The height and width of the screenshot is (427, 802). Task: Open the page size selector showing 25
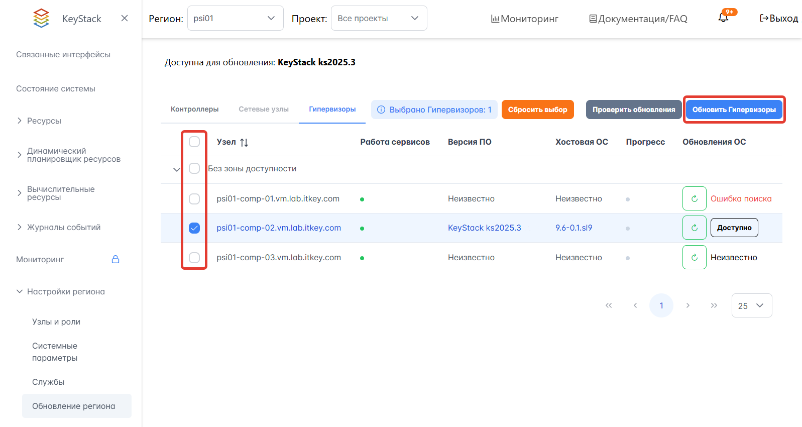751,305
